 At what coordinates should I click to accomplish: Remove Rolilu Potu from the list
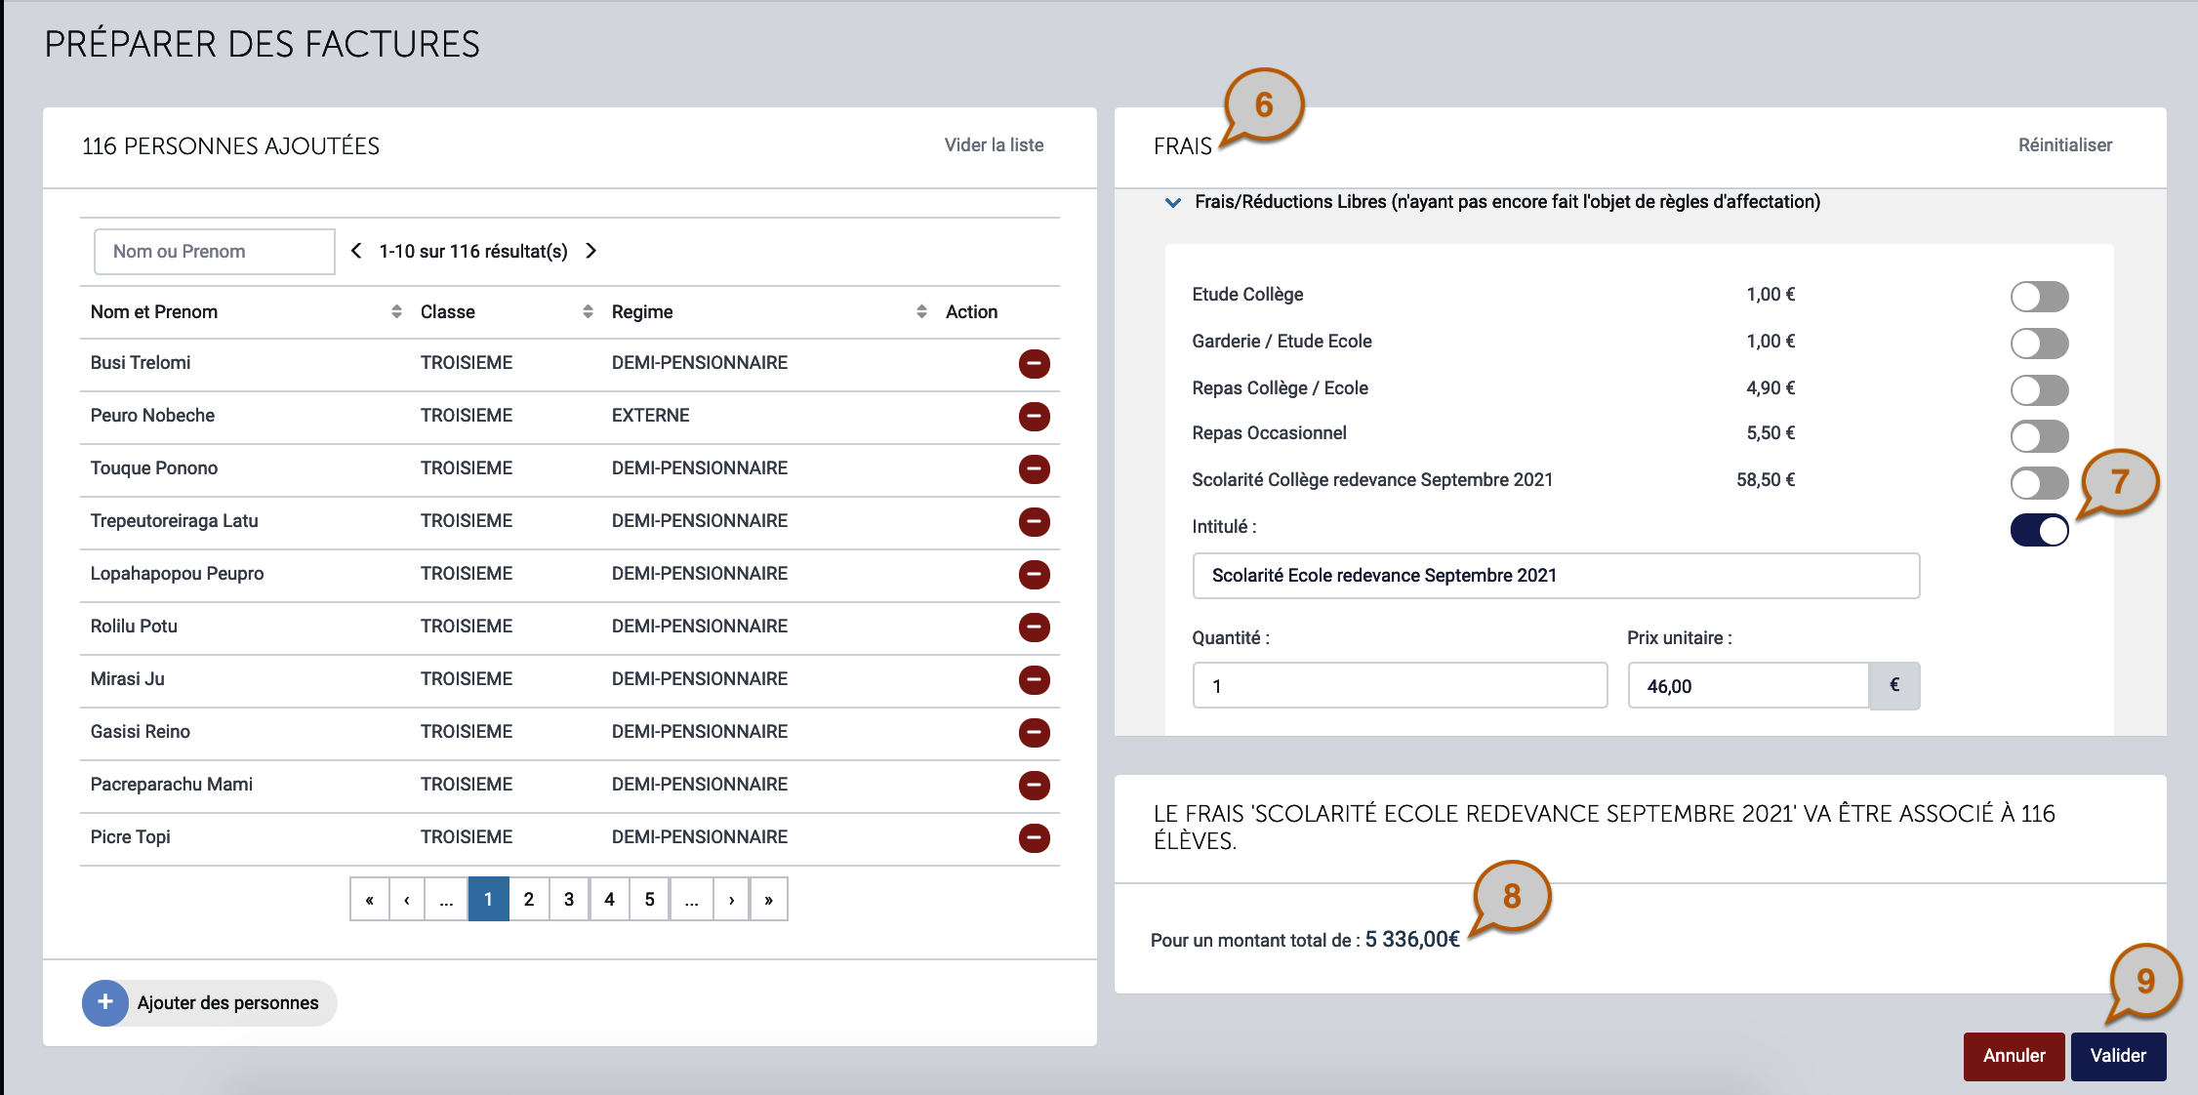pos(1034,628)
